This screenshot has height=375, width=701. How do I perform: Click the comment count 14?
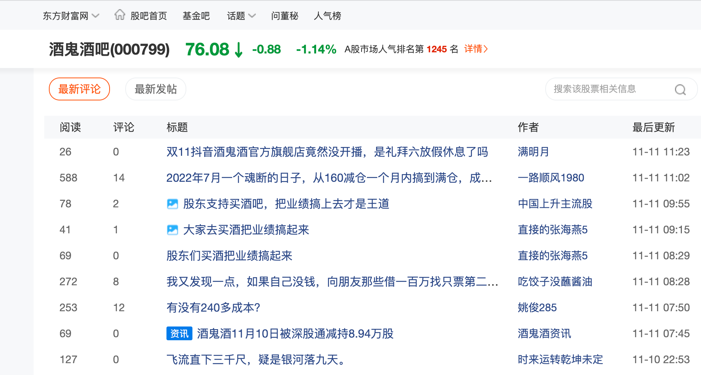119,178
